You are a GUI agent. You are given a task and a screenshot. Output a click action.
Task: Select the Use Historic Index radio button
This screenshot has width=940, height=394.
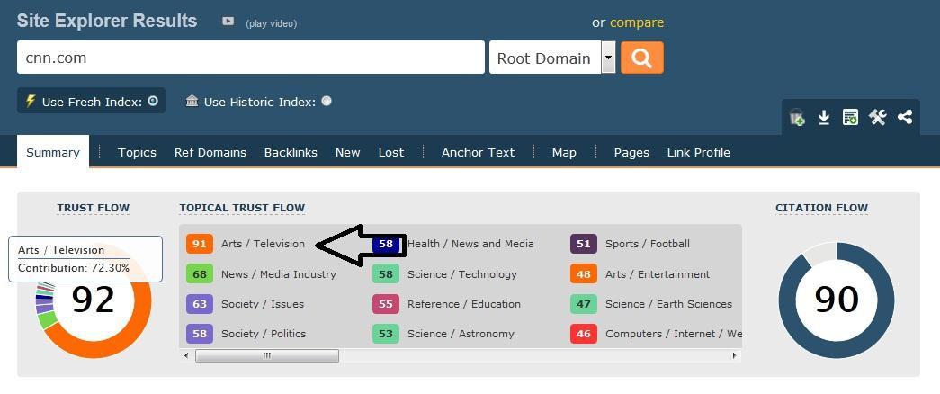[327, 101]
